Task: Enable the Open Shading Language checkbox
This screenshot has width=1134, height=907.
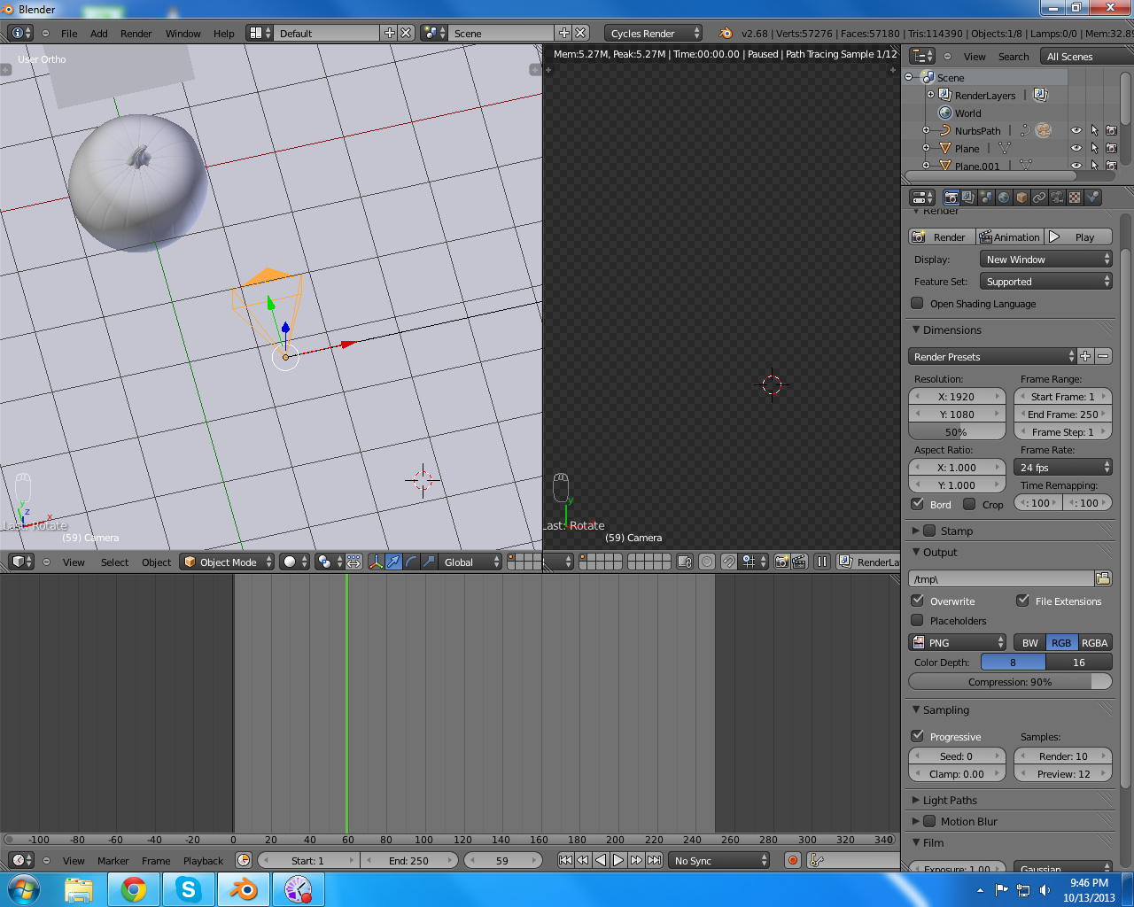Action: pos(918,303)
